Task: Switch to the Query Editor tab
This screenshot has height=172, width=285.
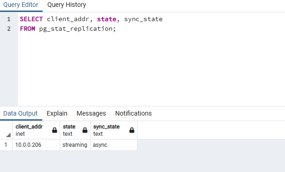Action: 21,5
